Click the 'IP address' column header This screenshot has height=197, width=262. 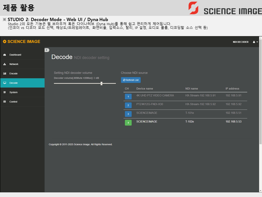[232, 89]
